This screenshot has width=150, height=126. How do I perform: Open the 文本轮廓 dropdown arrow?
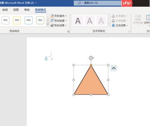127,21
